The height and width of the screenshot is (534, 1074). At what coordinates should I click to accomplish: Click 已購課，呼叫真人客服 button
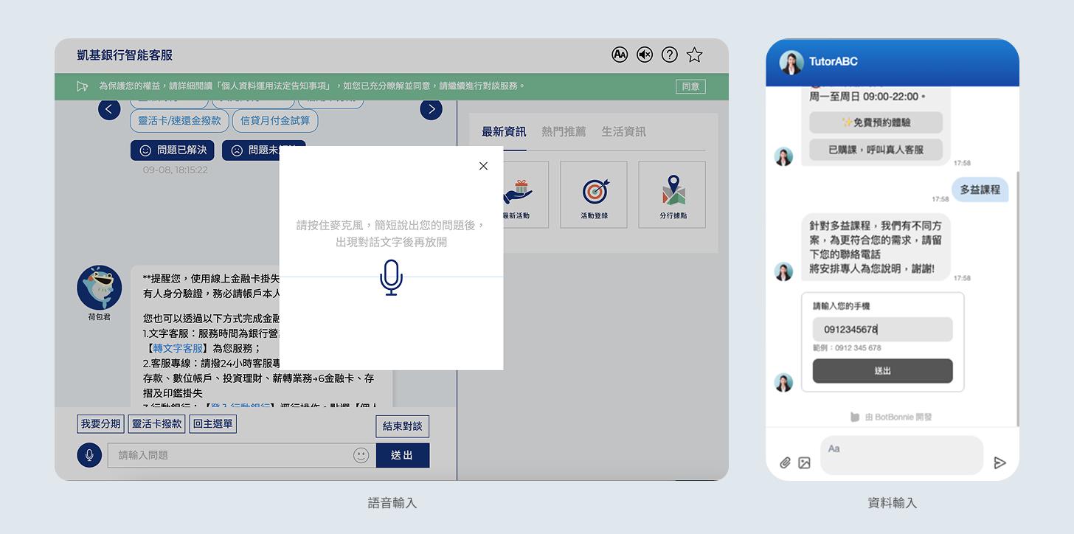click(x=876, y=149)
